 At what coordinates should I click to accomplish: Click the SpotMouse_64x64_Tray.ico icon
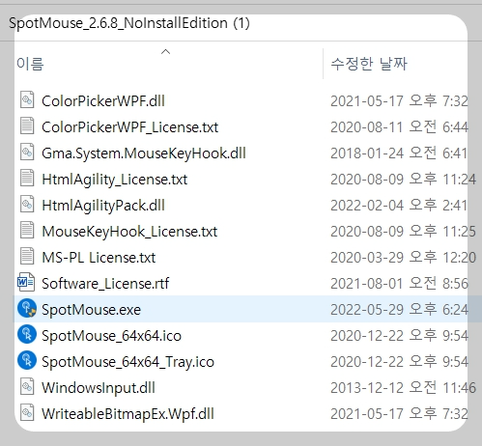click(27, 360)
